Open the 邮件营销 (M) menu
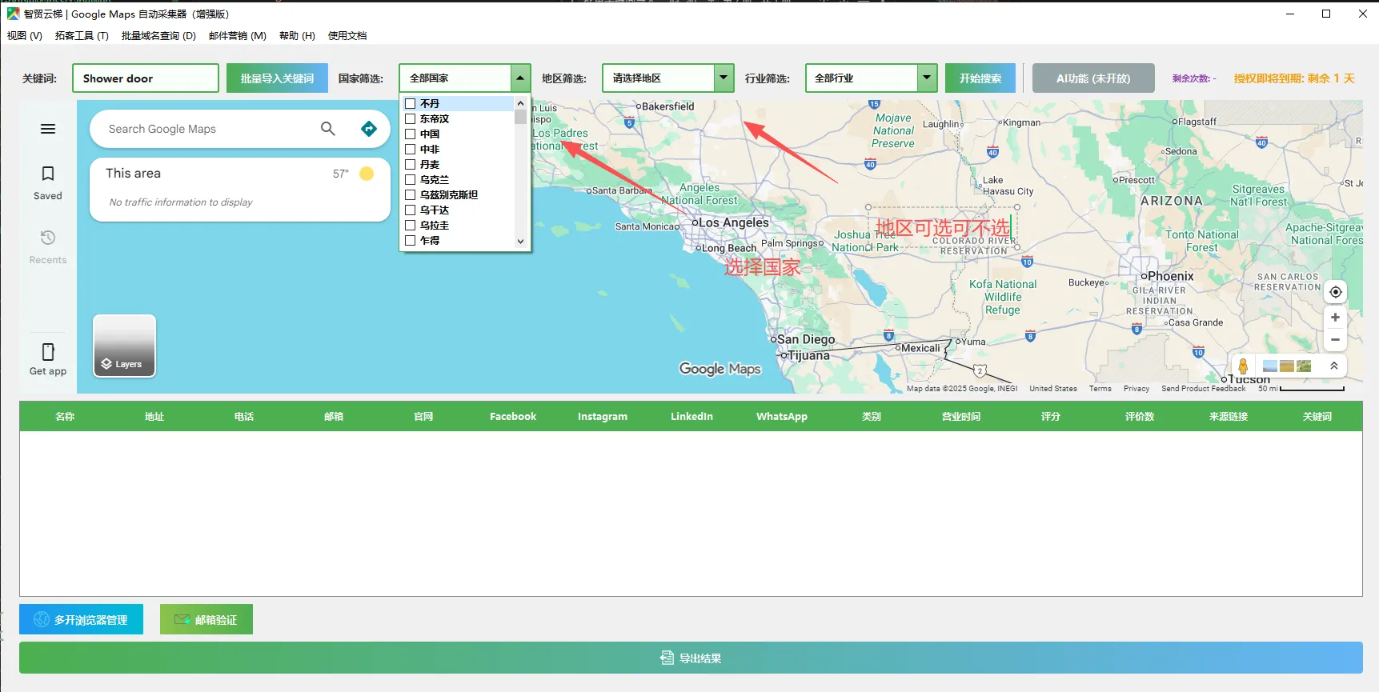The image size is (1379, 692). [238, 36]
